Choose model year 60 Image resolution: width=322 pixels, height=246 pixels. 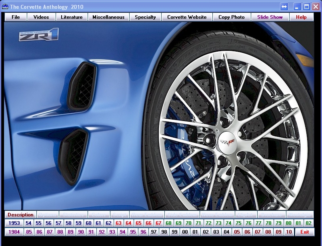tap(88, 223)
